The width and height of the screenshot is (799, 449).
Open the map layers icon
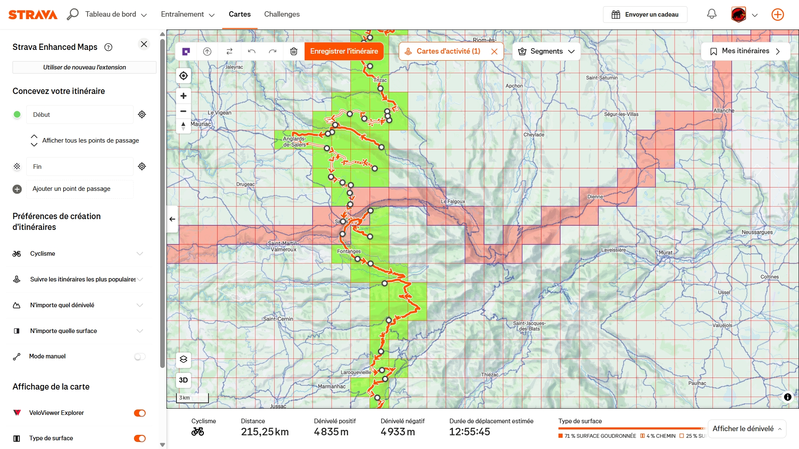184,360
